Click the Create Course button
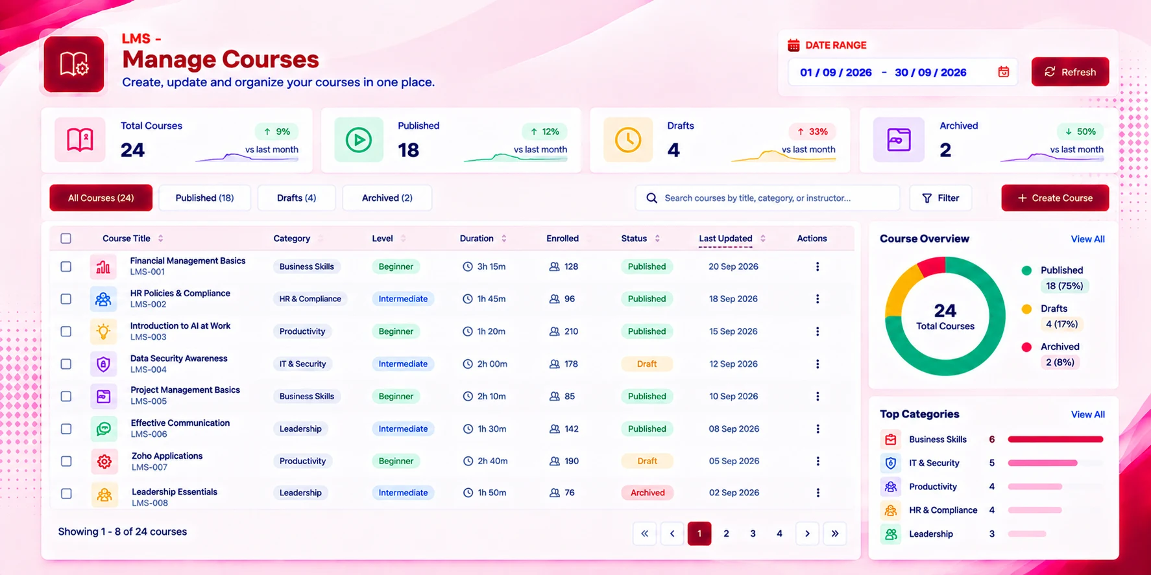 pos(1055,198)
